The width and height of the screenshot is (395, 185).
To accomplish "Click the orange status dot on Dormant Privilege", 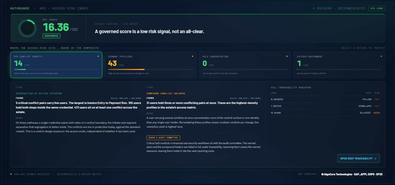I will (x=192, y=56).
